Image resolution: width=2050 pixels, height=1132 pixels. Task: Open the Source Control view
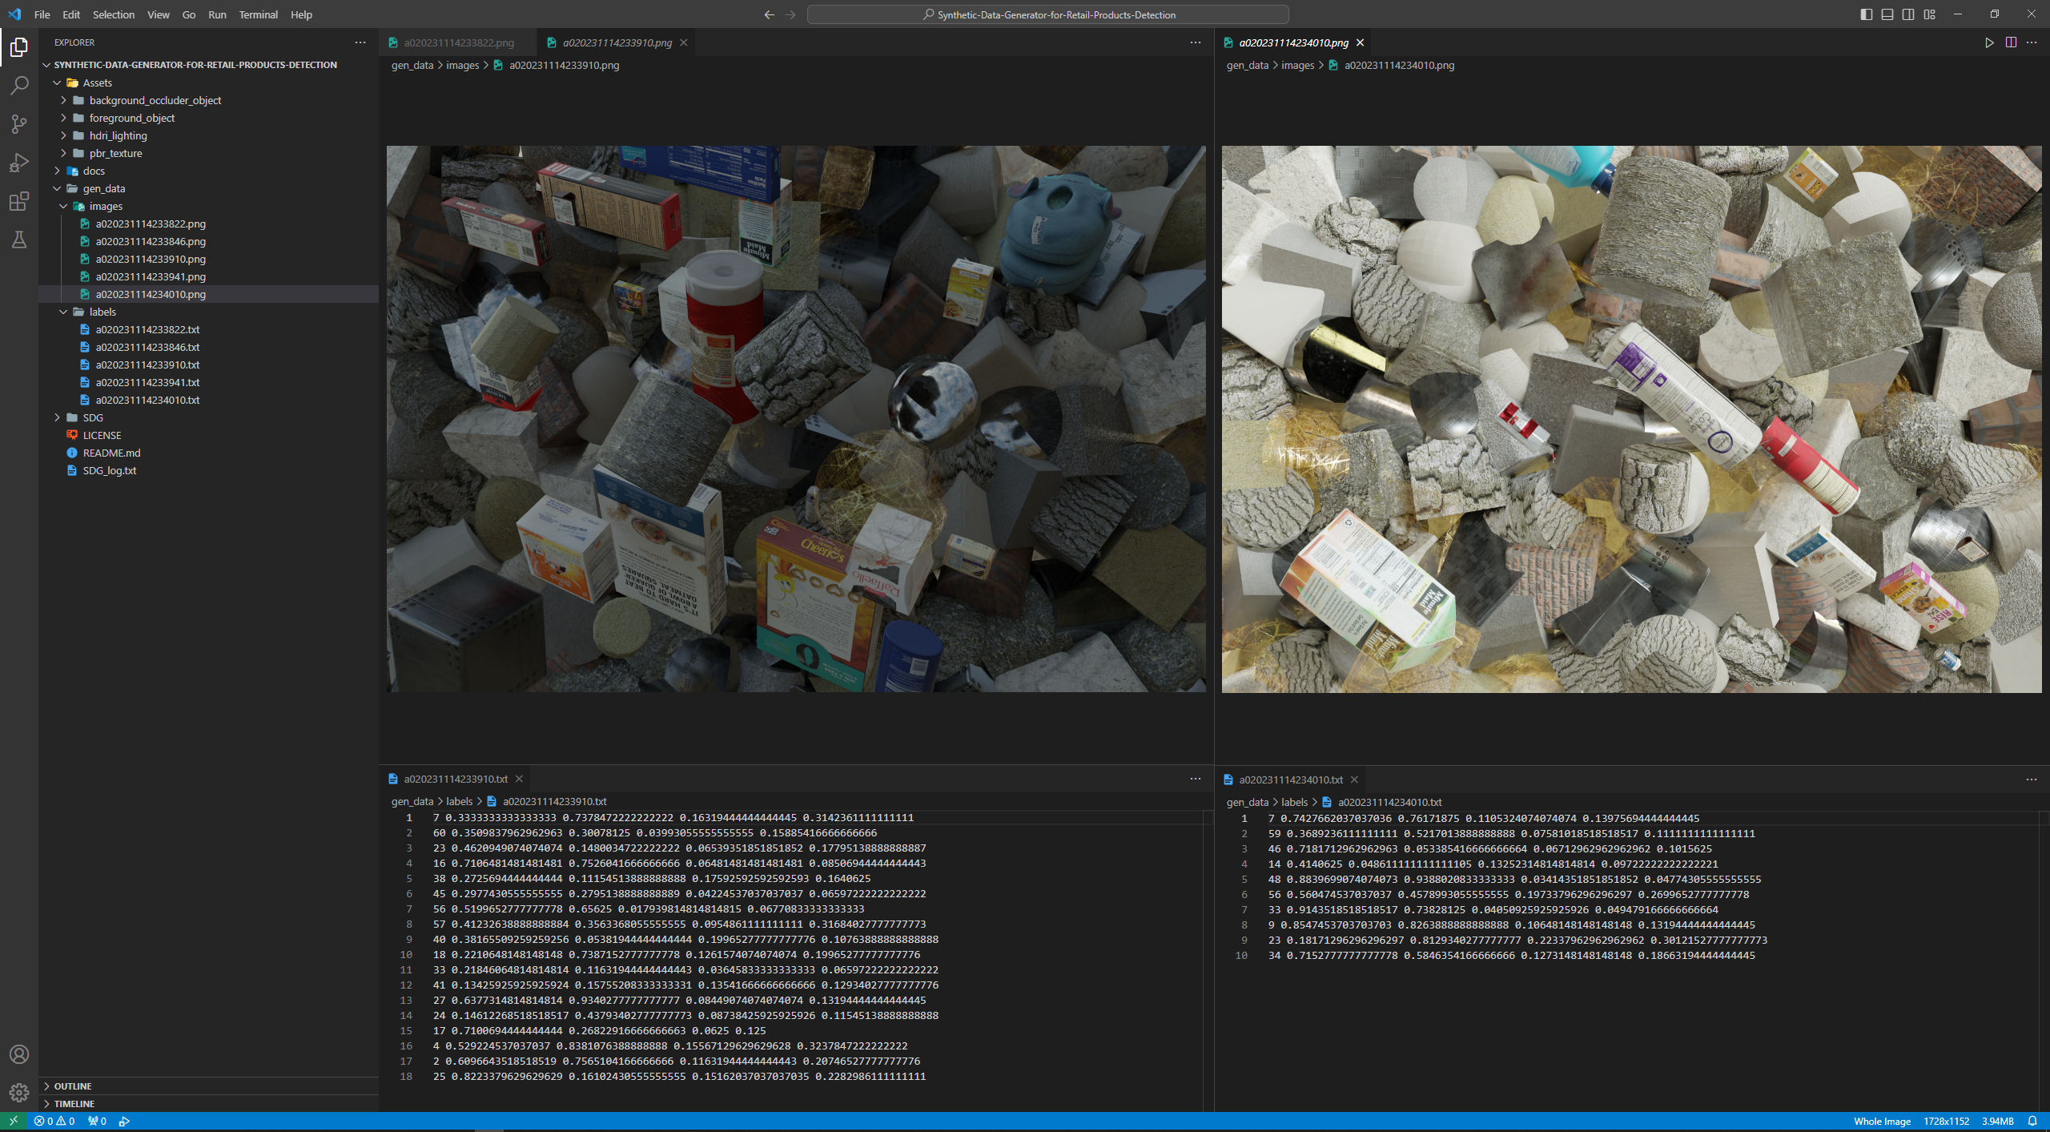(x=19, y=123)
